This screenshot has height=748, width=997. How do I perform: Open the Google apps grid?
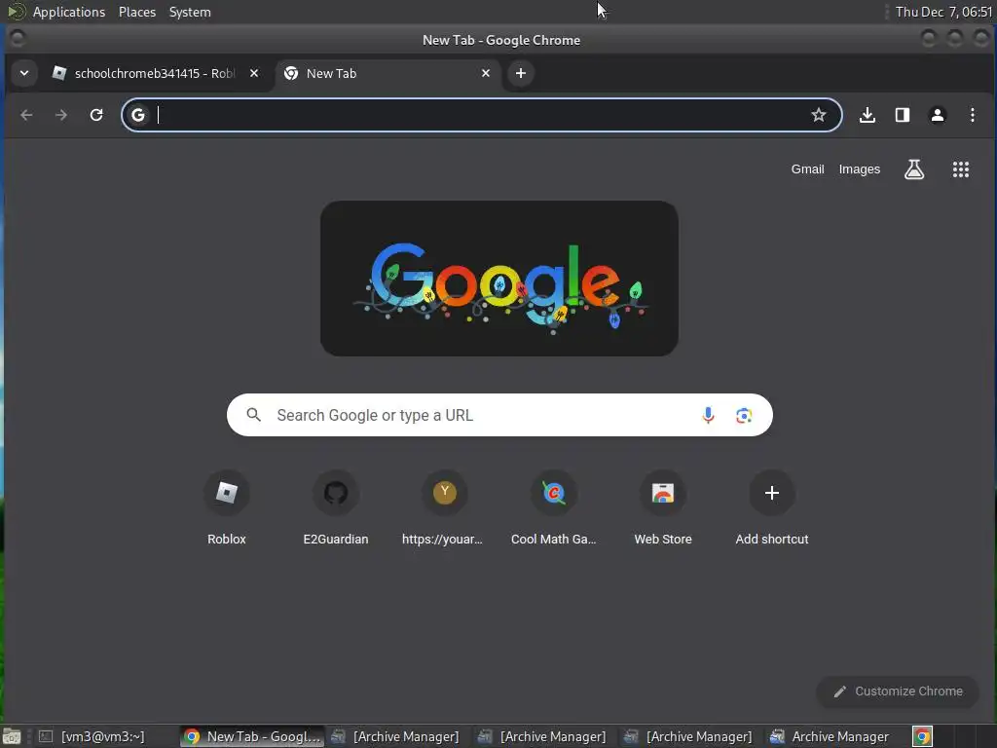tap(961, 169)
